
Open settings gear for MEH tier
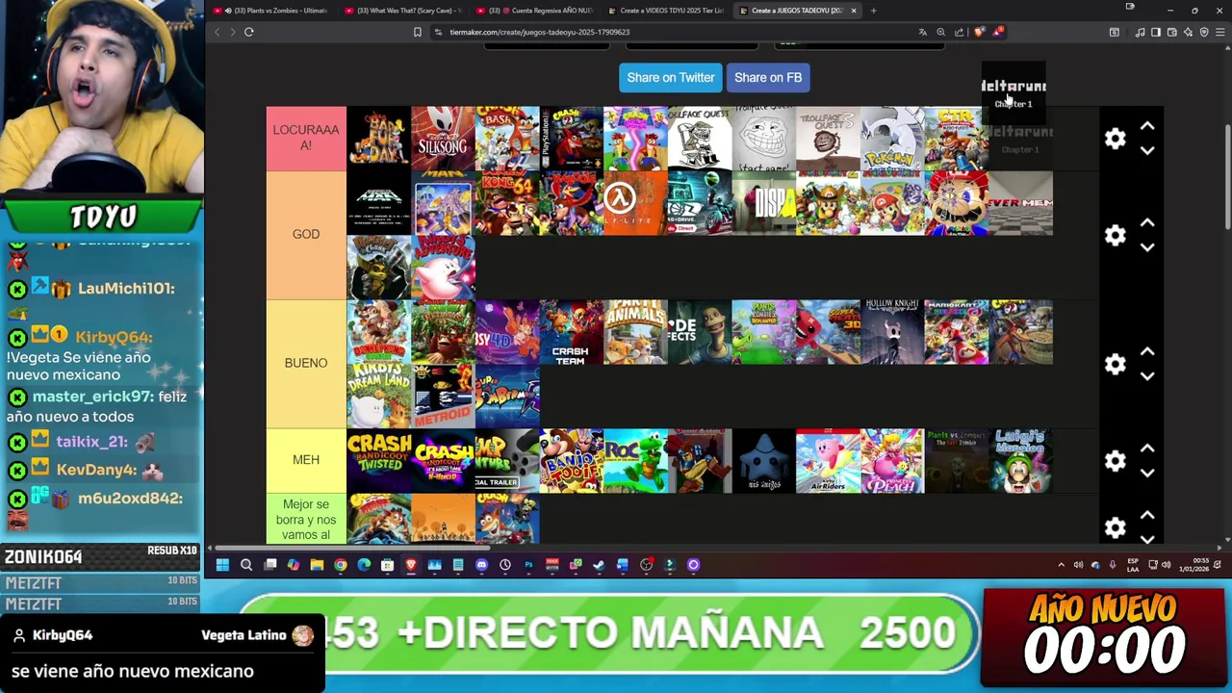click(1115, 460)
